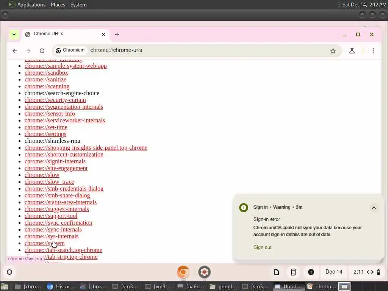Viewport: 388px width, 291px height.
Task: Switch to Histor... window in host taskbar
Action: pyautogui.click(x=61, y=286)
